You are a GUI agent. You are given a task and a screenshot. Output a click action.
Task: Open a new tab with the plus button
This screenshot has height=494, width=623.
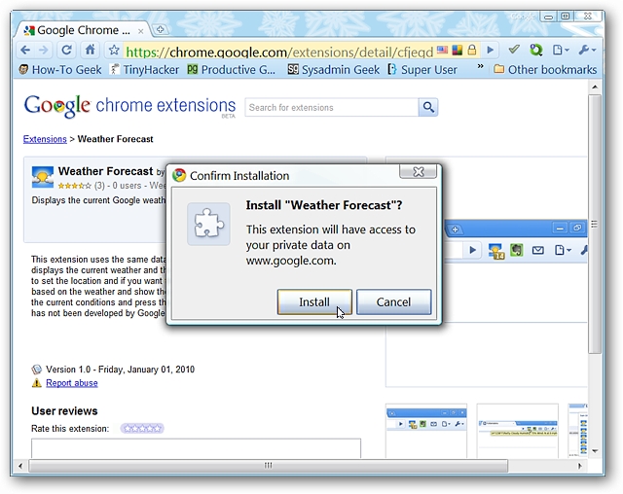(x=161, y=29)
